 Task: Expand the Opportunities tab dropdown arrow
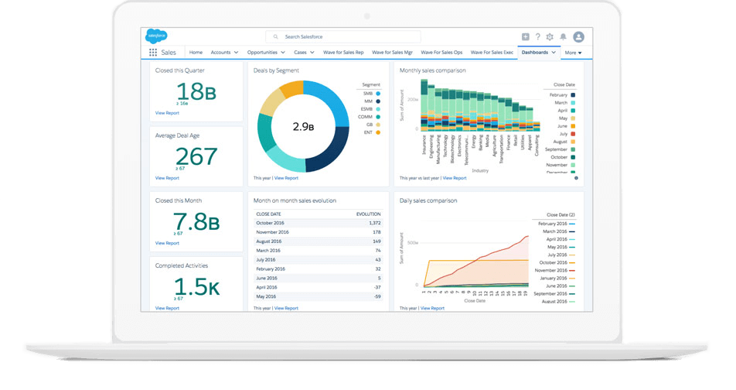pyautogui.click(x=283, y=53)
